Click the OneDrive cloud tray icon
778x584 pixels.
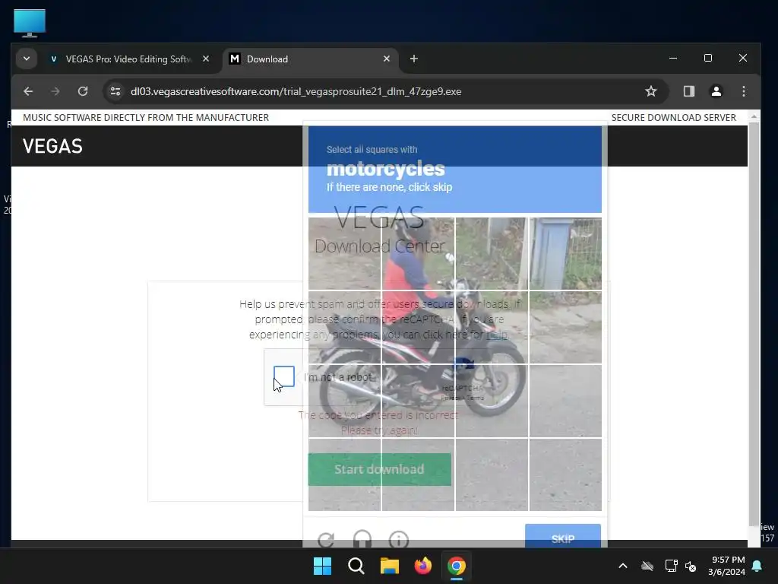pos(647,566)
